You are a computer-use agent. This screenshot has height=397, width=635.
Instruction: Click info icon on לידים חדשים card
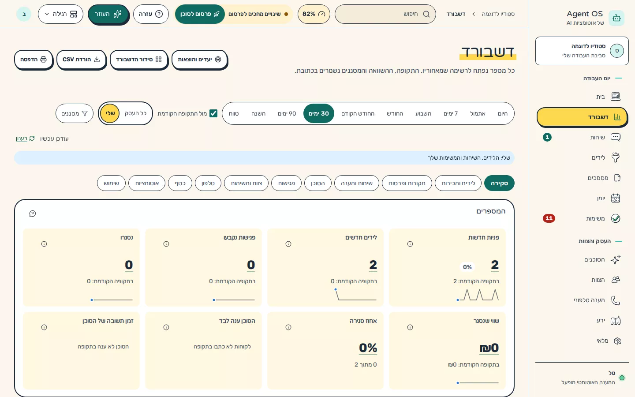(x=288, y=244)
